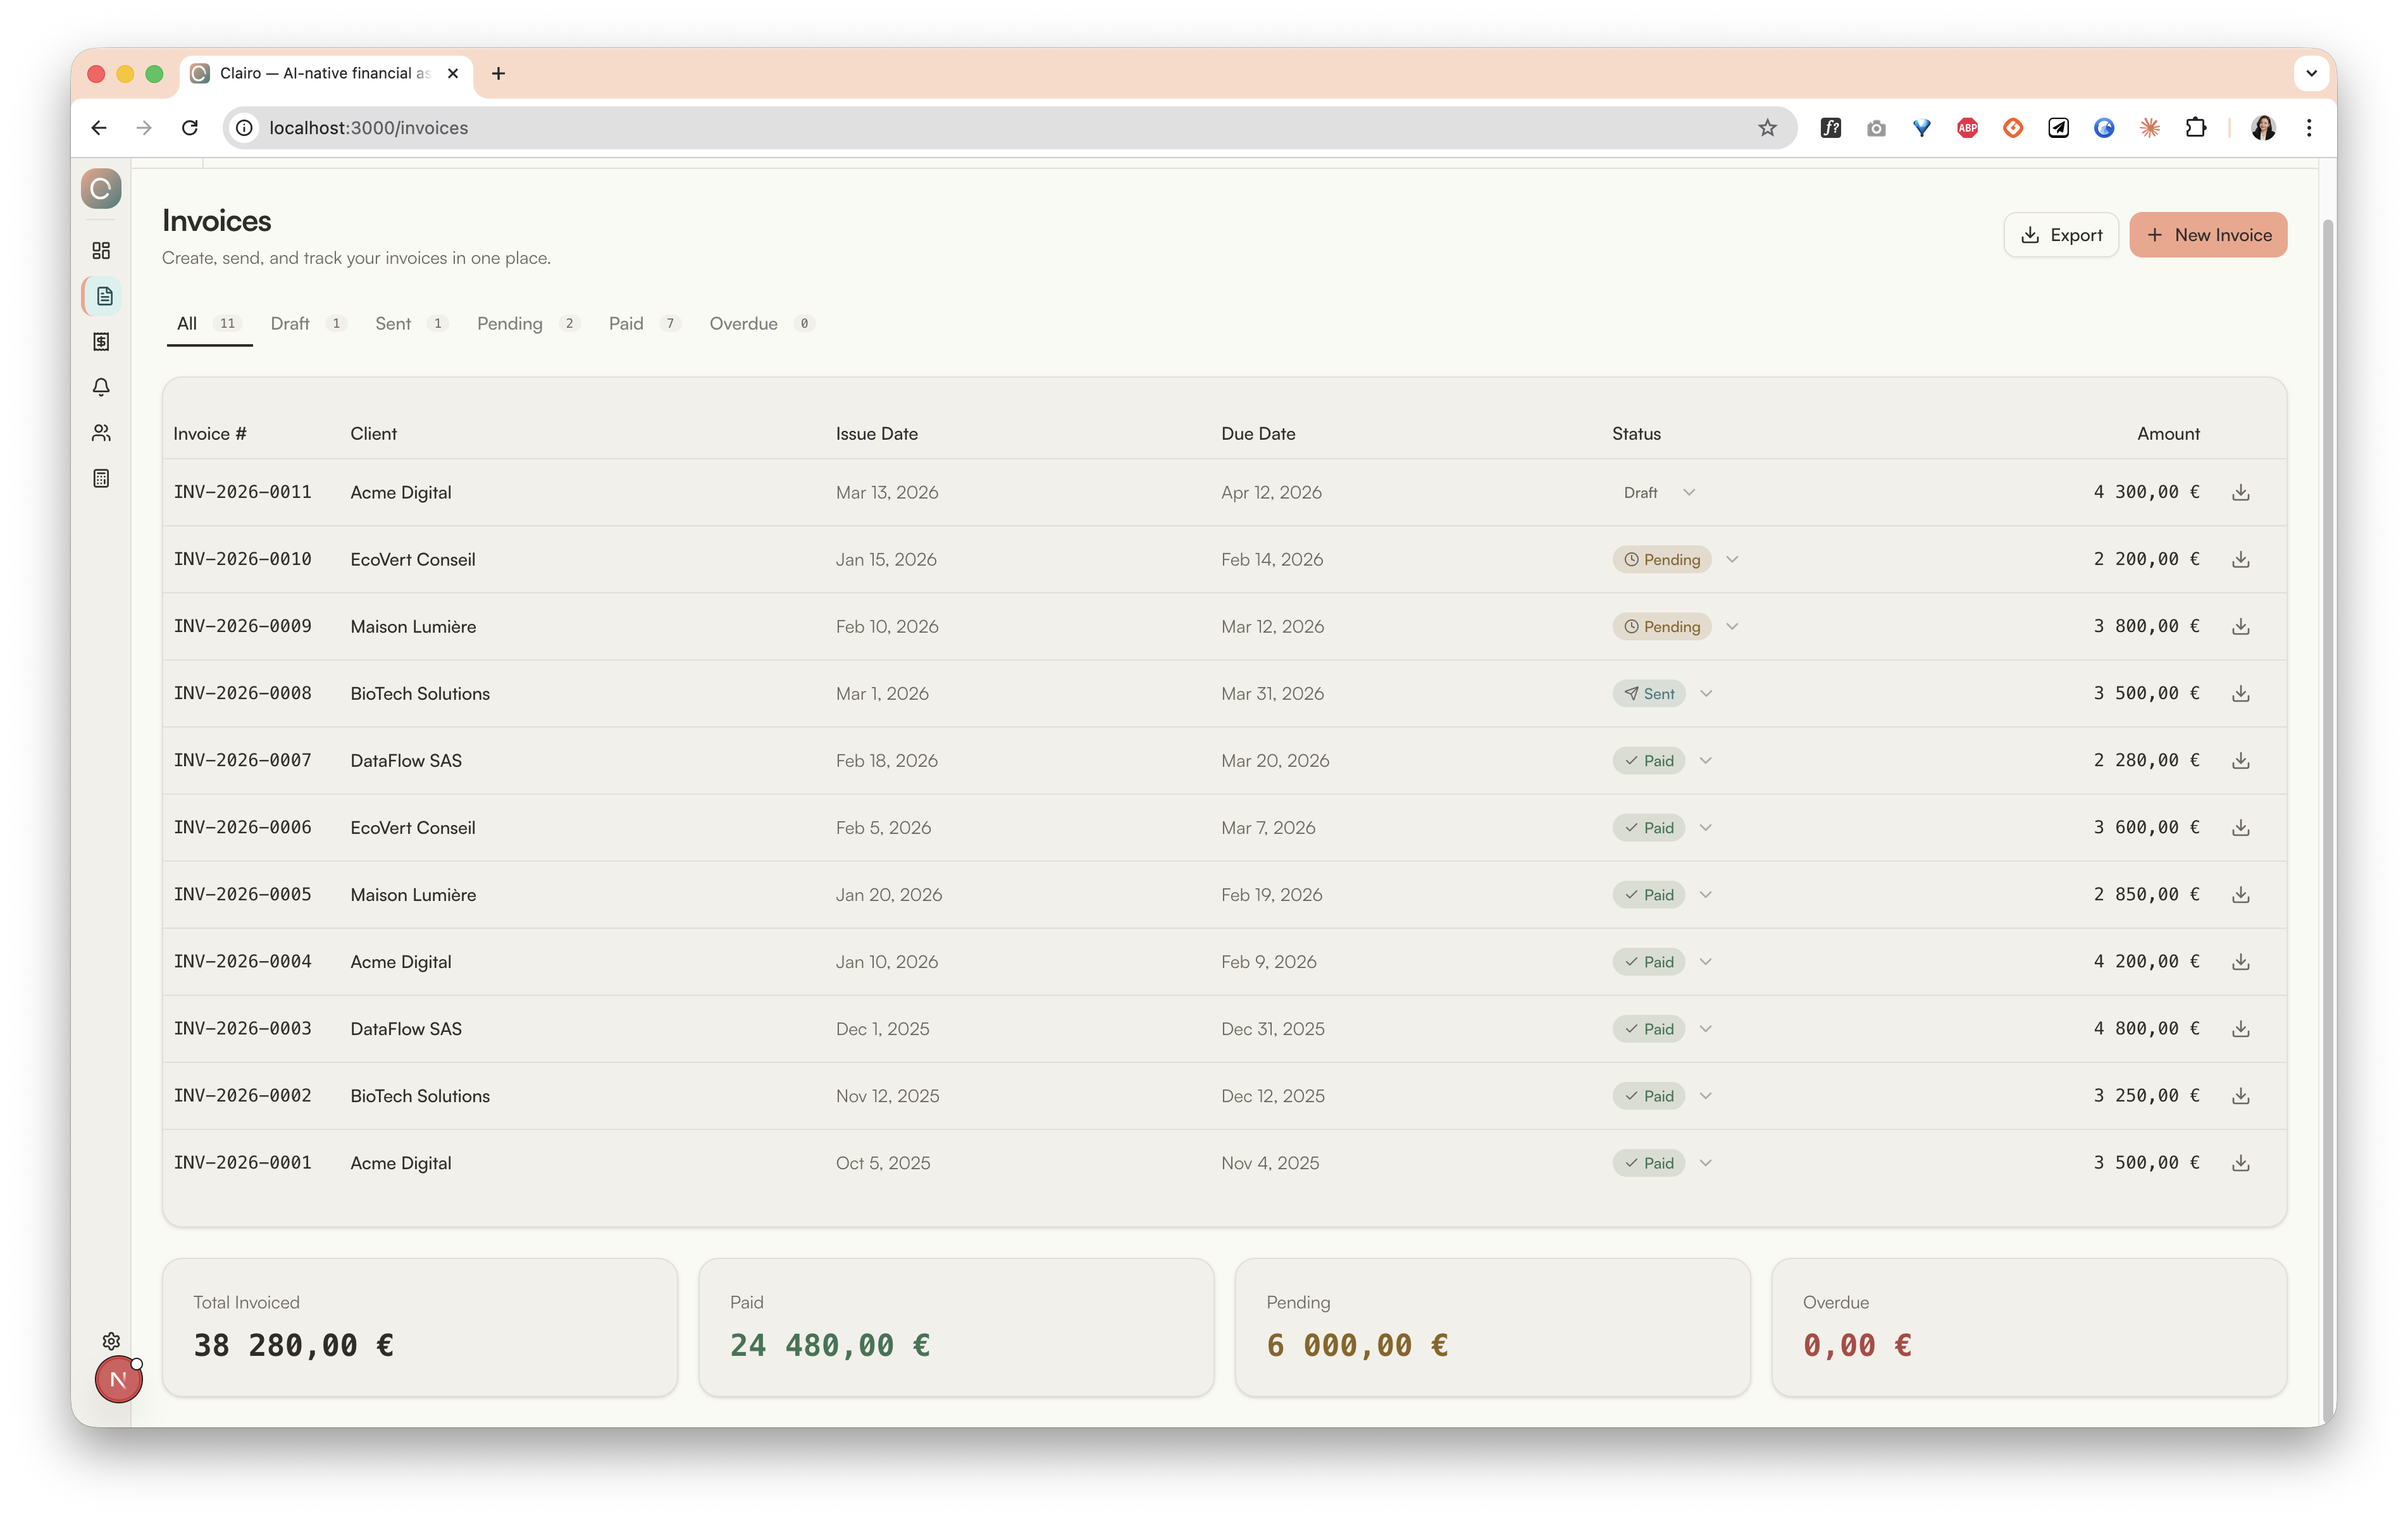Open the dashboard grid icon in sidebar
The width and height of the screenshot is (2408, 1521).
point(101,250)
